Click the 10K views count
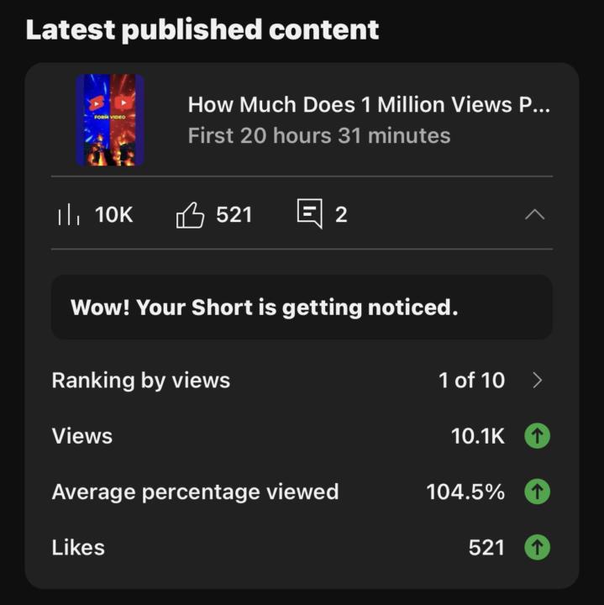 113,215
